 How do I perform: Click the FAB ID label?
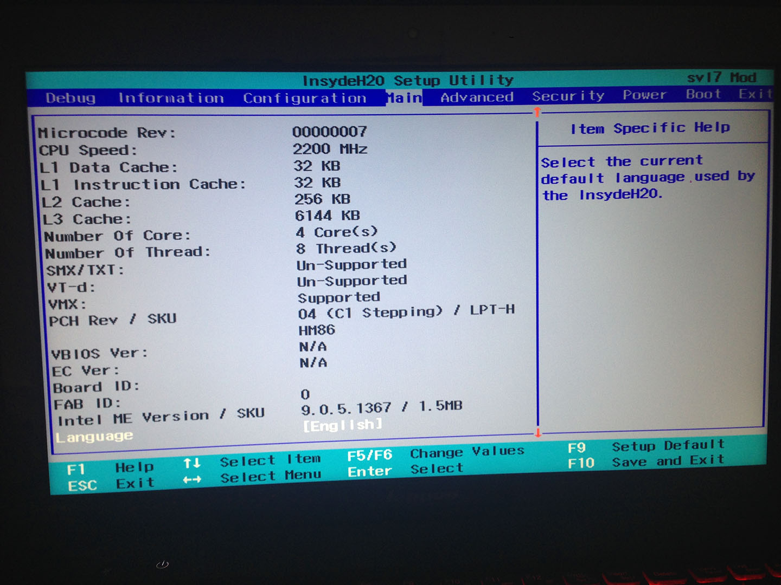click(87, 404)
